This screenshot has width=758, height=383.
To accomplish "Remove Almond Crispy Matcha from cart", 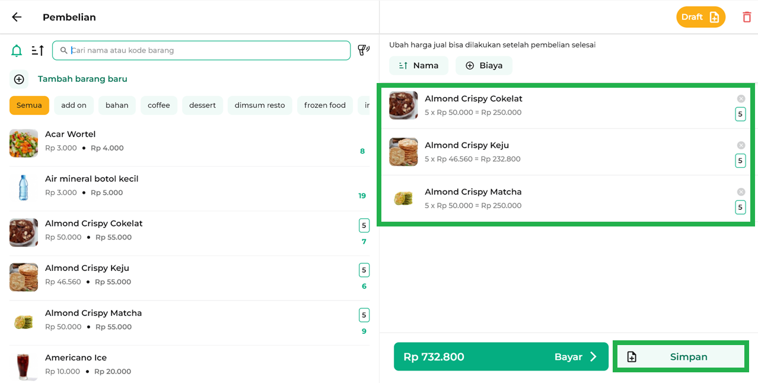I will pyautogui.click(x=741, y=192).
